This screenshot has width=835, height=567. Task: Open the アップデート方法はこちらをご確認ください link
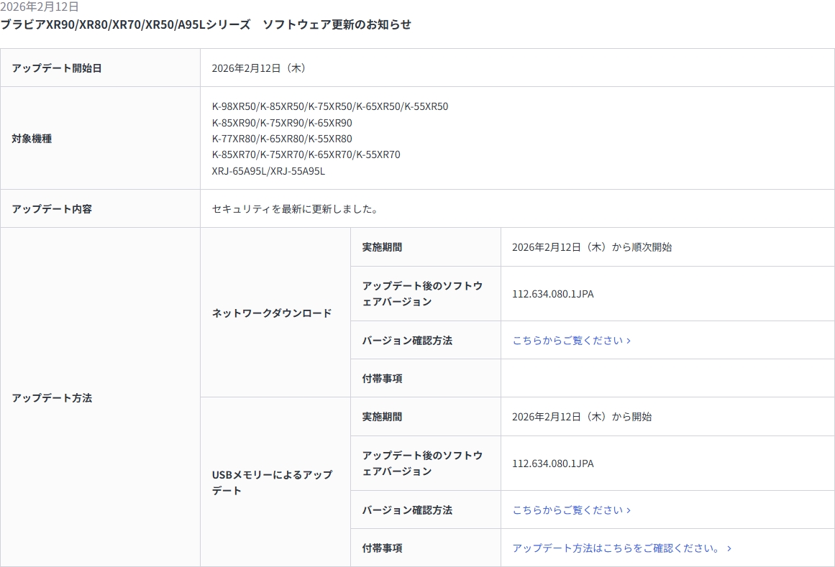click(x=621, y=548)
